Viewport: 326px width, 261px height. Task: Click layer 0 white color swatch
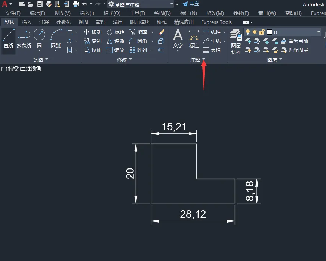(x=270, y=32)
